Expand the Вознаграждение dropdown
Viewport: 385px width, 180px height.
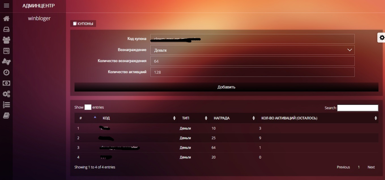tap(252, 50)
